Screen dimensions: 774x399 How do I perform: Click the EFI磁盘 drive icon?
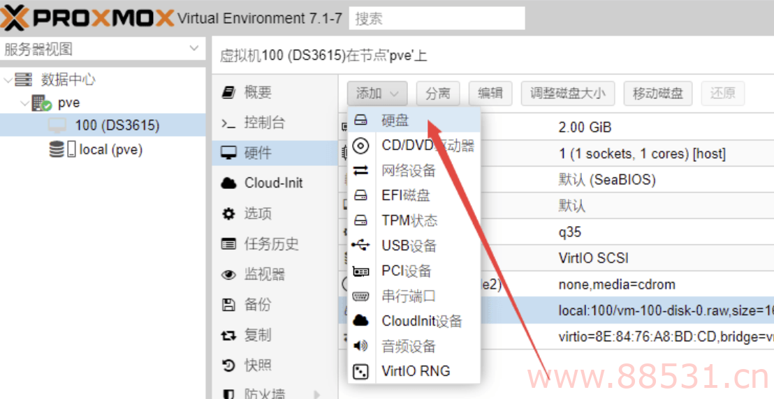coord(361,195)
